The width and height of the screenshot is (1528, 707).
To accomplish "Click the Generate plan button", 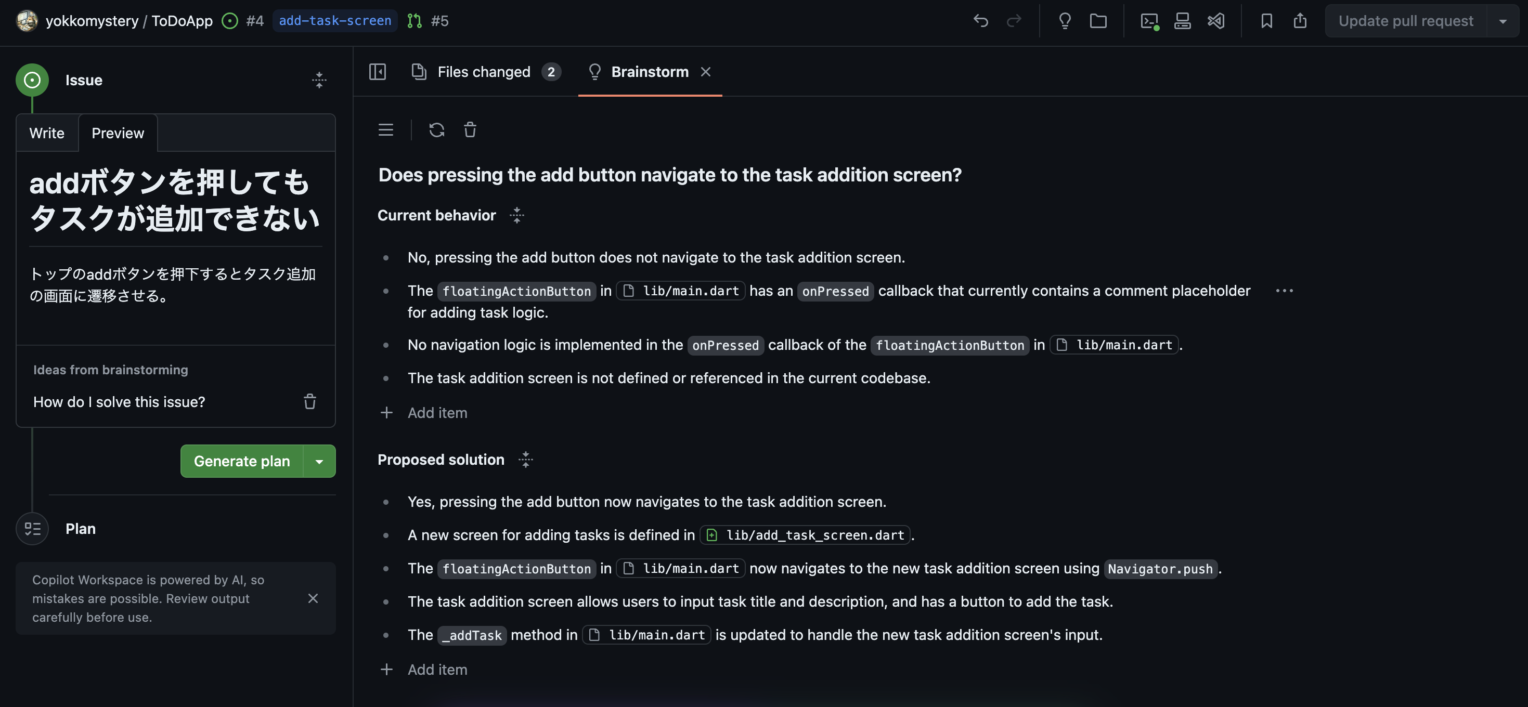I will tap(241, 462).
